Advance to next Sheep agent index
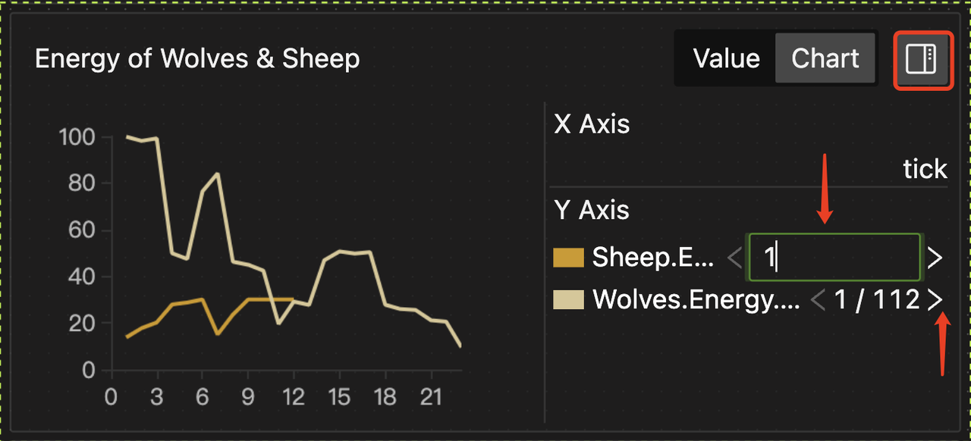The height and width of the screenshot is (441, 971). pyautogui.click(x=935, y=258)
